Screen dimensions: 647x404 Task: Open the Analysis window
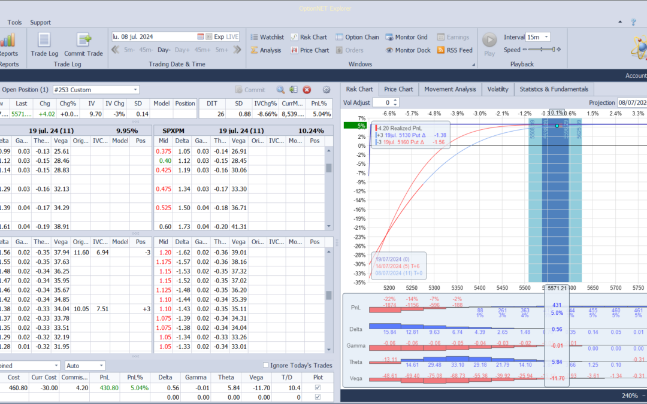coord(266,50)
